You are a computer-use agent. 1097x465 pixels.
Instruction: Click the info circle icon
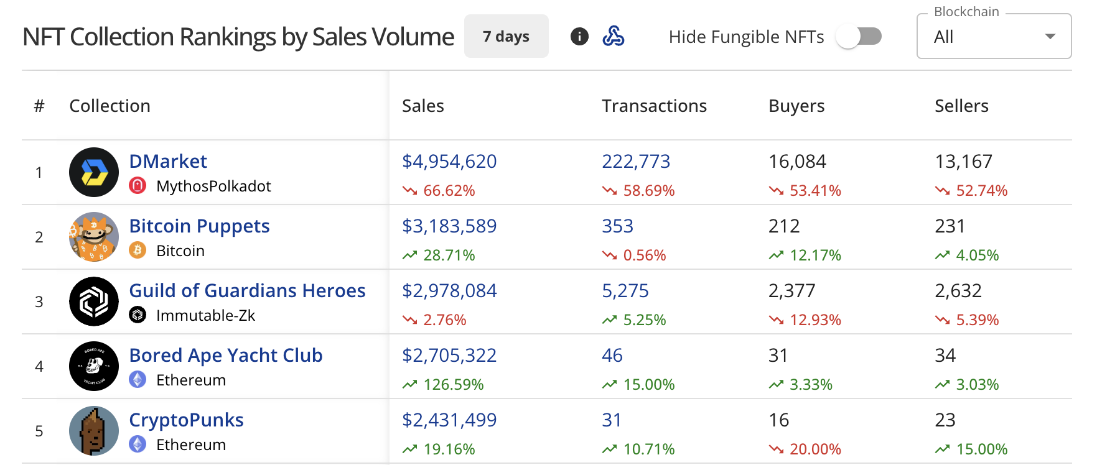point(579,37)
